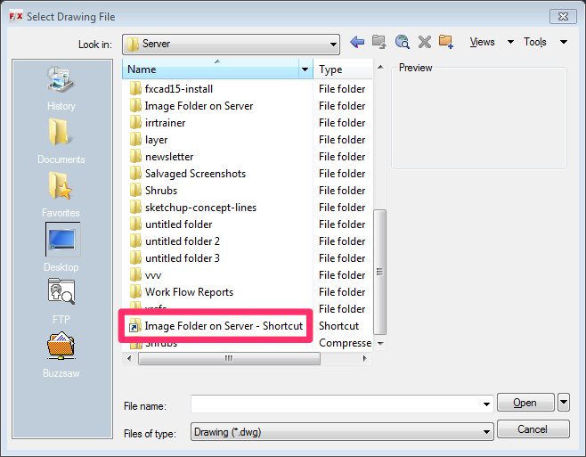Image resolution: width=586 pixels, height=457 pixels.
Task: Select the newsletter folder
Action: pyautogui.click(x=161, y=157)
